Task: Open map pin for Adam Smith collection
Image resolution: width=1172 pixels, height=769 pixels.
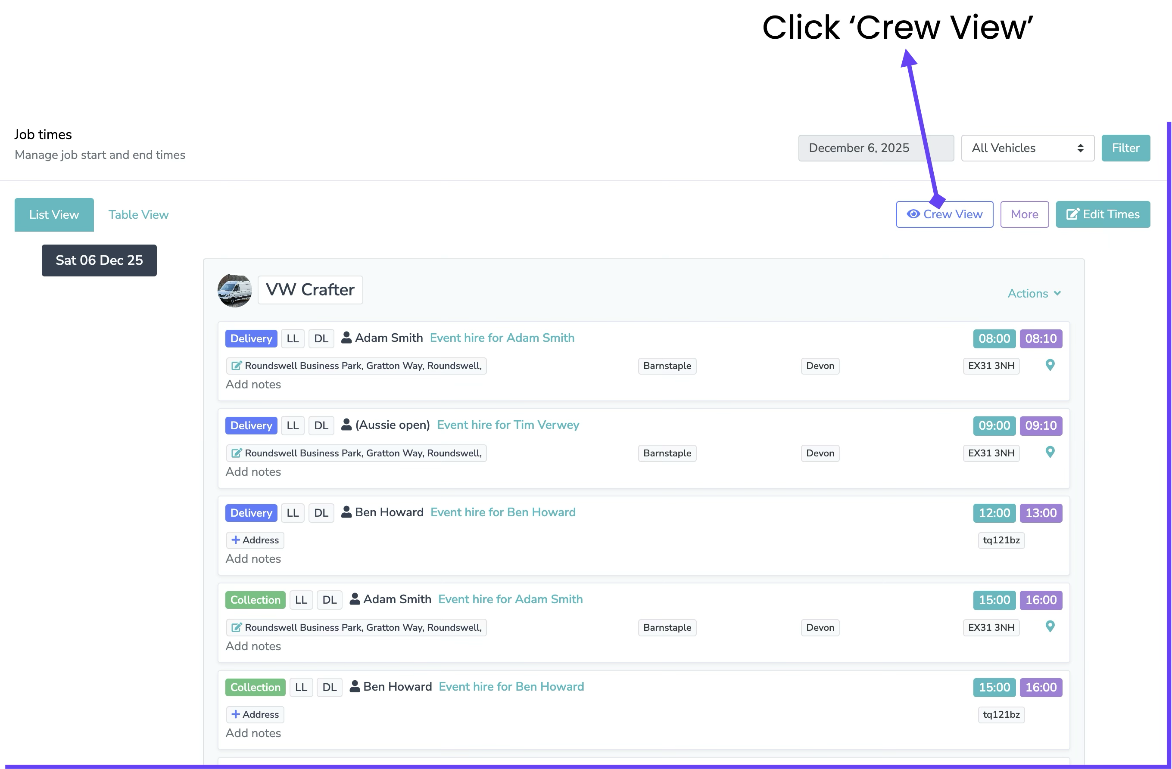Action: click(1050, 626)
